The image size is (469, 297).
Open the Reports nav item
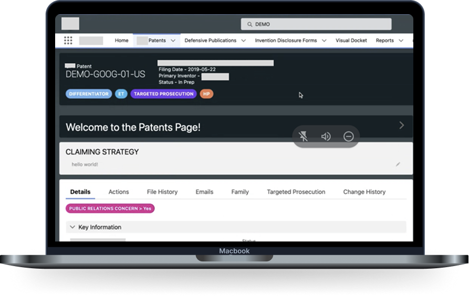pyautogui.click(x=384, y=40)
